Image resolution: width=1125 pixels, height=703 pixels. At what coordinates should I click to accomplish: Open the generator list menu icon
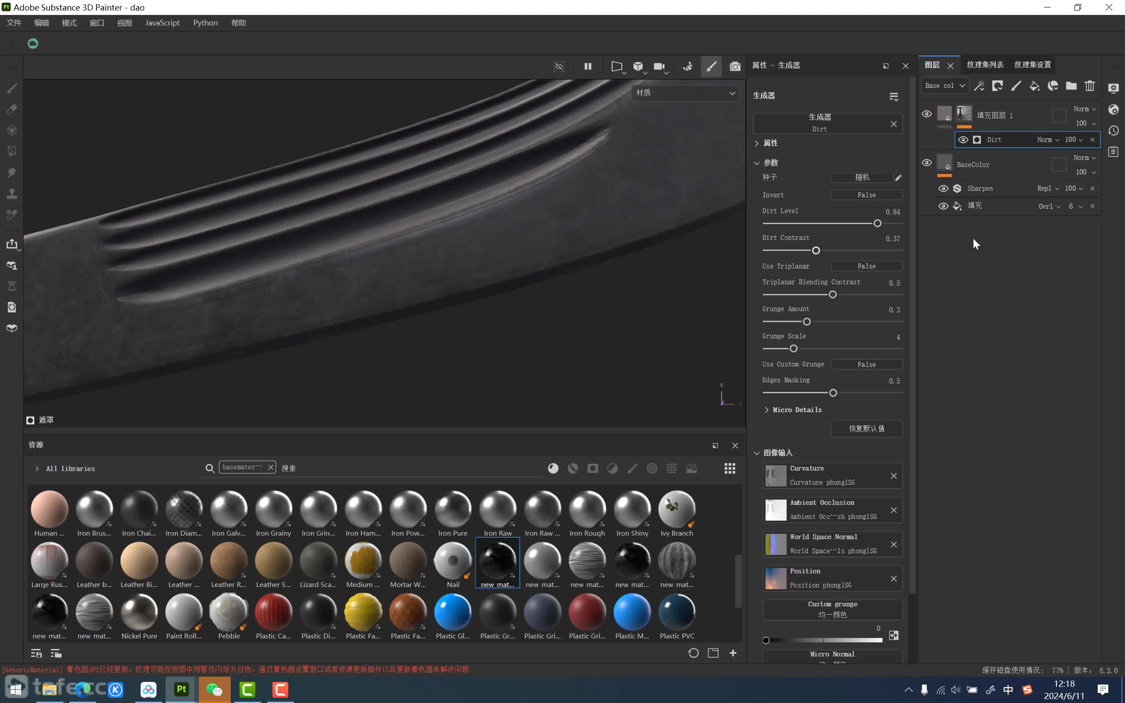(x=893, y=96)
